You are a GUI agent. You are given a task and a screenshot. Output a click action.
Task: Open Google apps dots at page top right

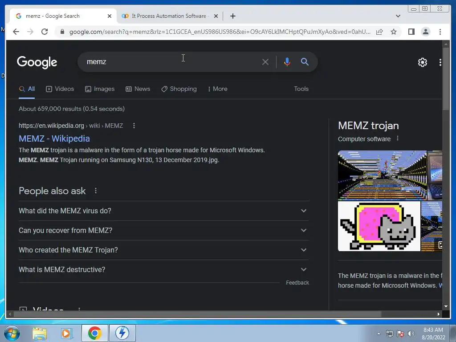pos(440,62)
